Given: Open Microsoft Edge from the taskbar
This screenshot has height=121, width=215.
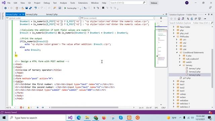Looking at the screenshot, I should pos(79,118).
